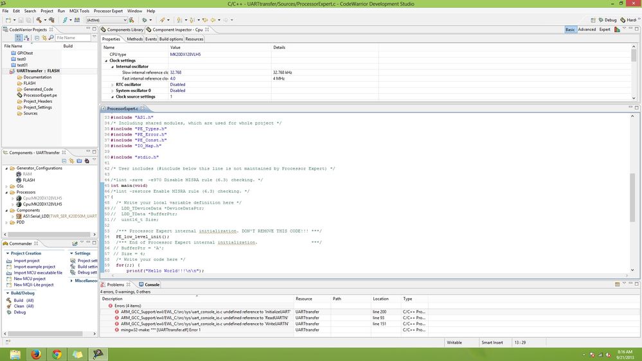Screen dimensions: 642x361
Task: Click the Build (All) link in Commander
Action: pyautogui.click(x=24, y=301)
